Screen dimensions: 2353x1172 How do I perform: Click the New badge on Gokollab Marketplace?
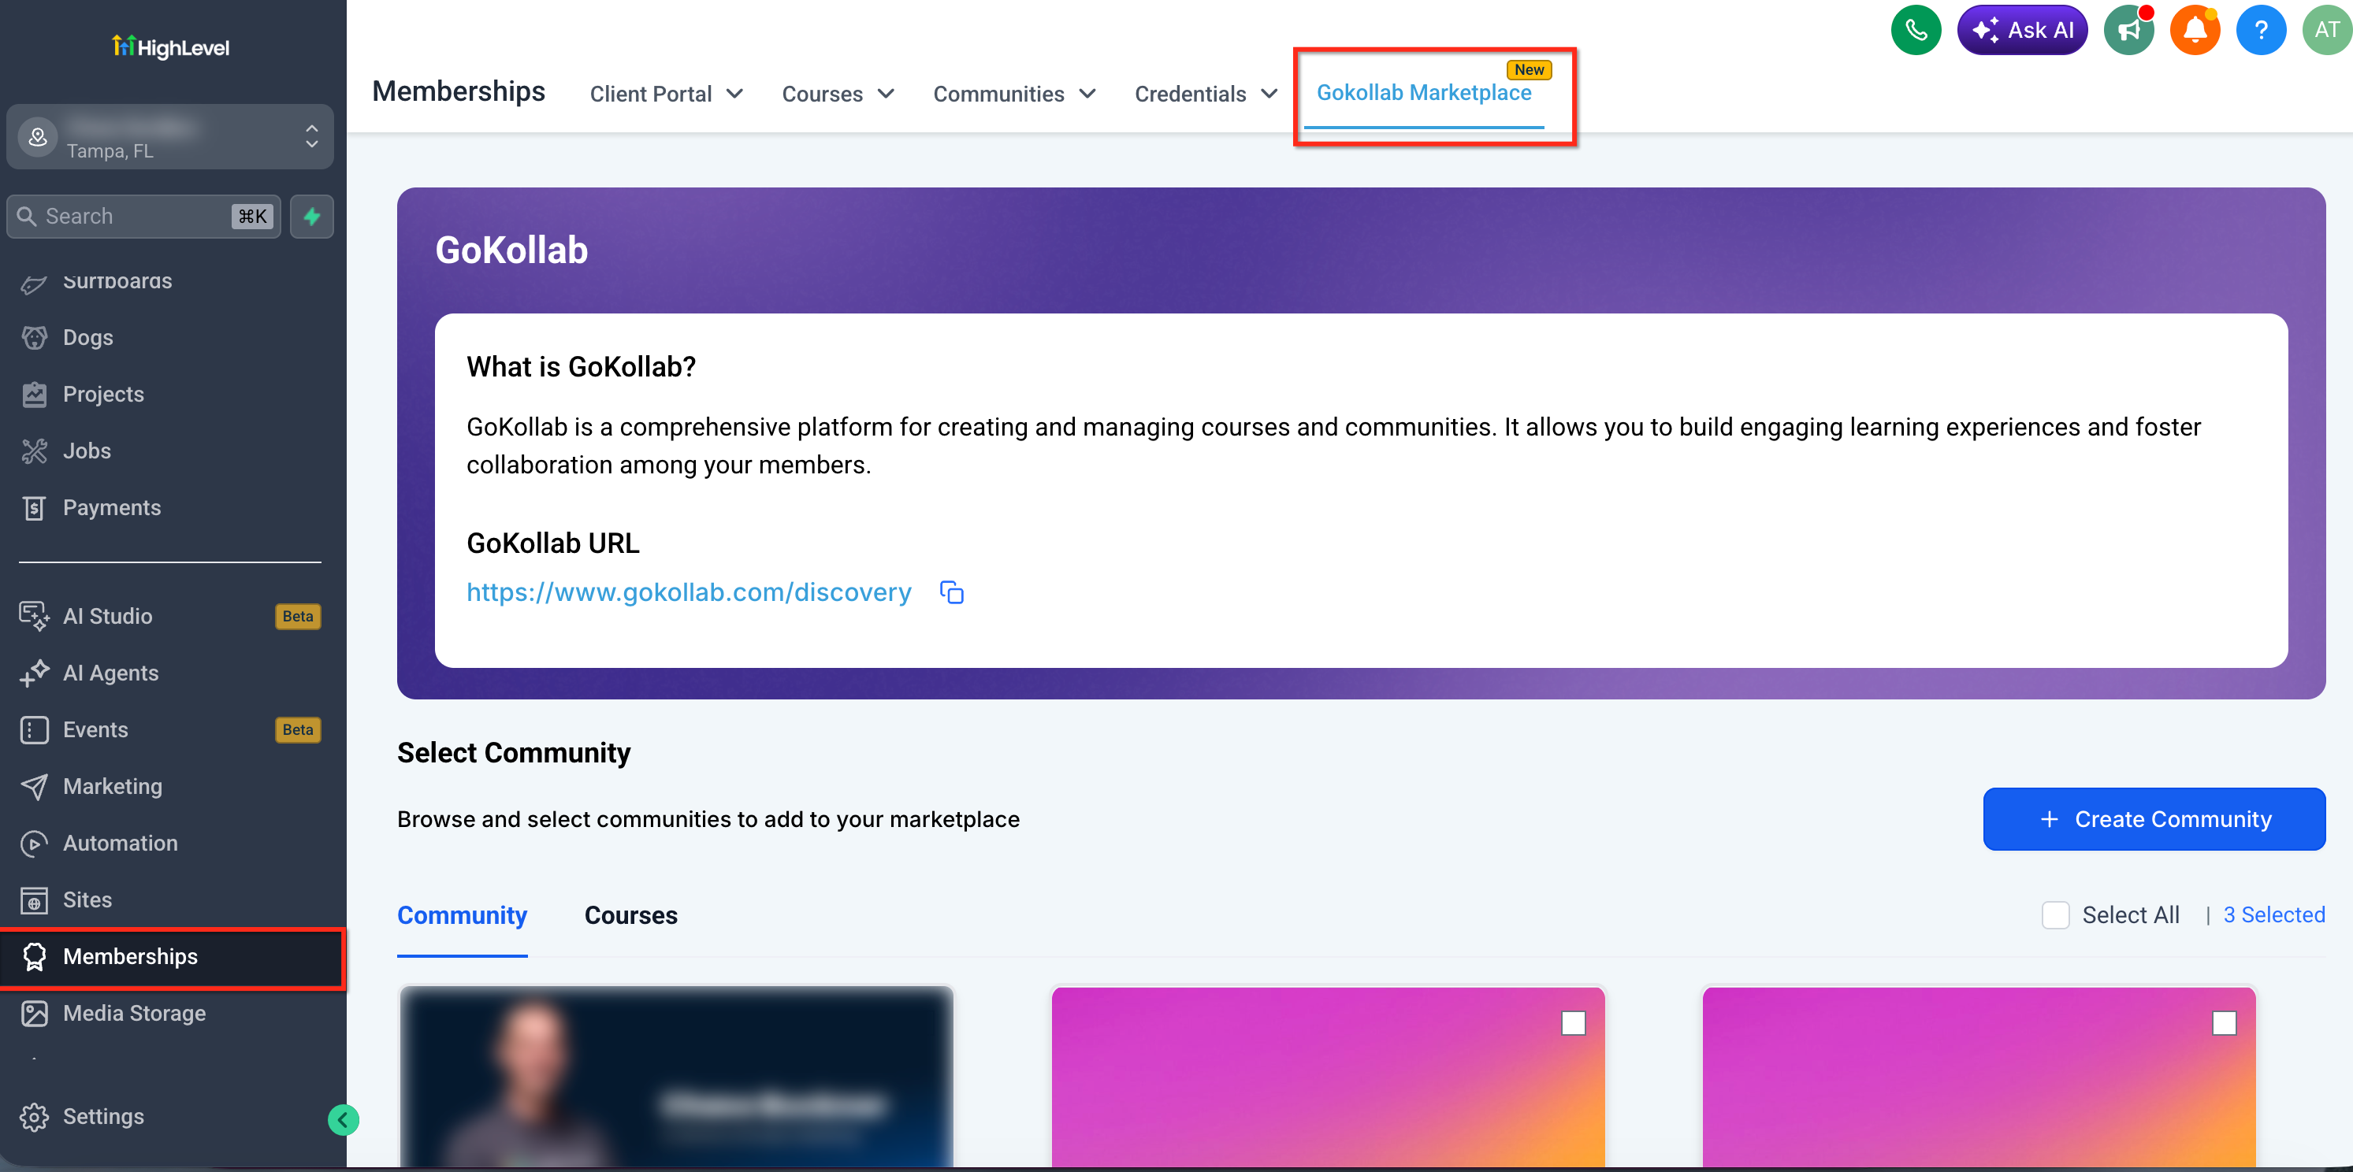coord(1529,69)
